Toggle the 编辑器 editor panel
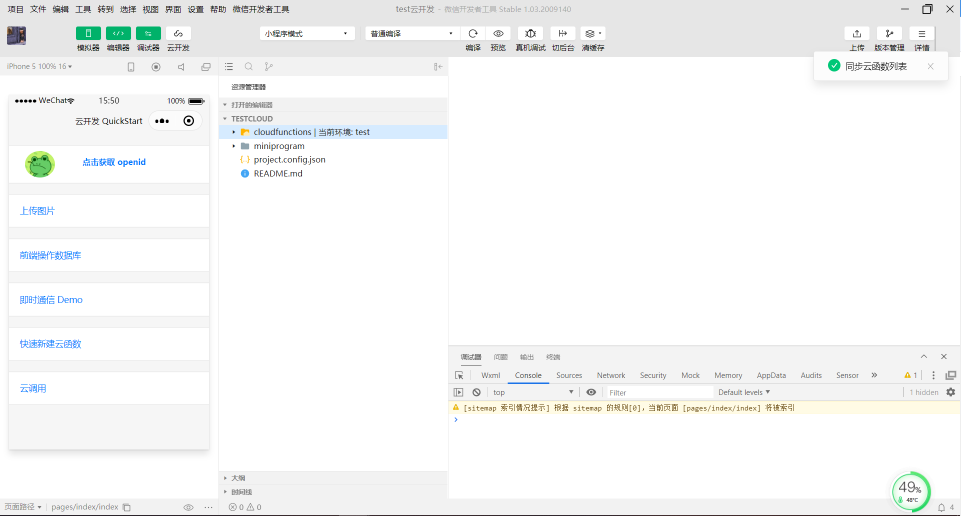The height and width of the screenshot is (516, 961). point(118,38)
